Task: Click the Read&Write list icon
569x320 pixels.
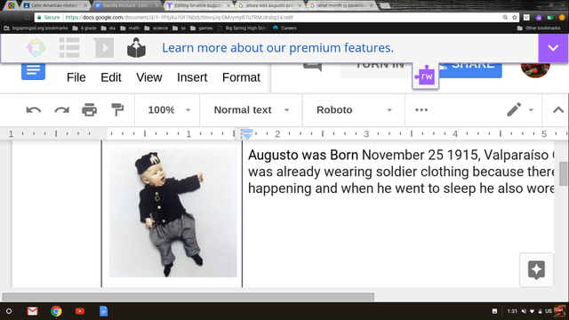Action: pyautogui.click(x=69, y=47)
